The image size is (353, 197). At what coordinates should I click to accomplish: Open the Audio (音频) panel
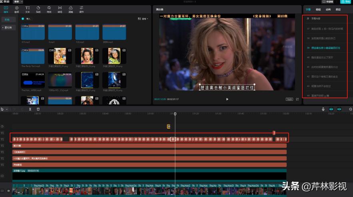point(17,10)
